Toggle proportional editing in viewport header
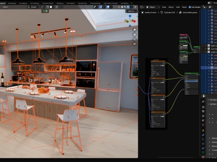Screen dimensions: 217x162 (57, 7)
